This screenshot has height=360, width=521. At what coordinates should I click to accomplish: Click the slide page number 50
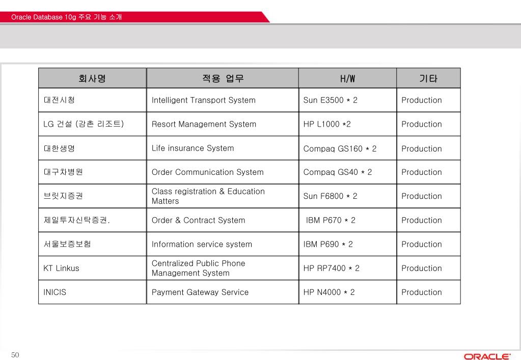pos(15,355)
